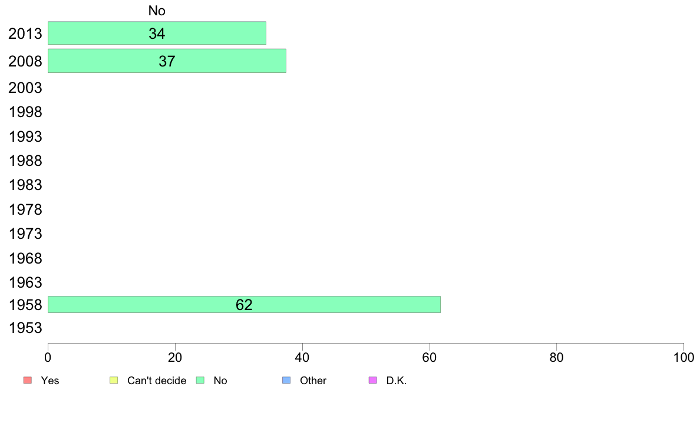Select the 1958 bar showing 62
The image size is (700, 433).
(x=244, y=305)
